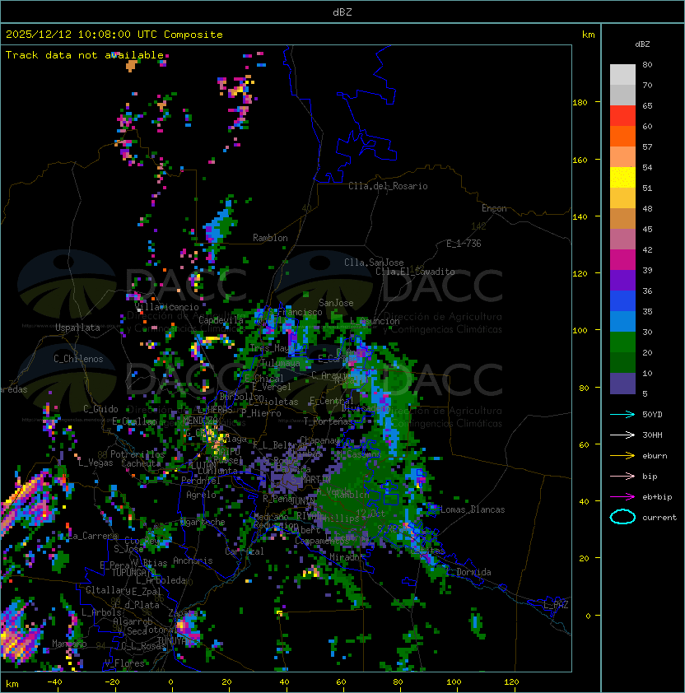This screenshot has width=685, height=693.
Task: Click the 'Encon' map label
Action: coord(494,208)
